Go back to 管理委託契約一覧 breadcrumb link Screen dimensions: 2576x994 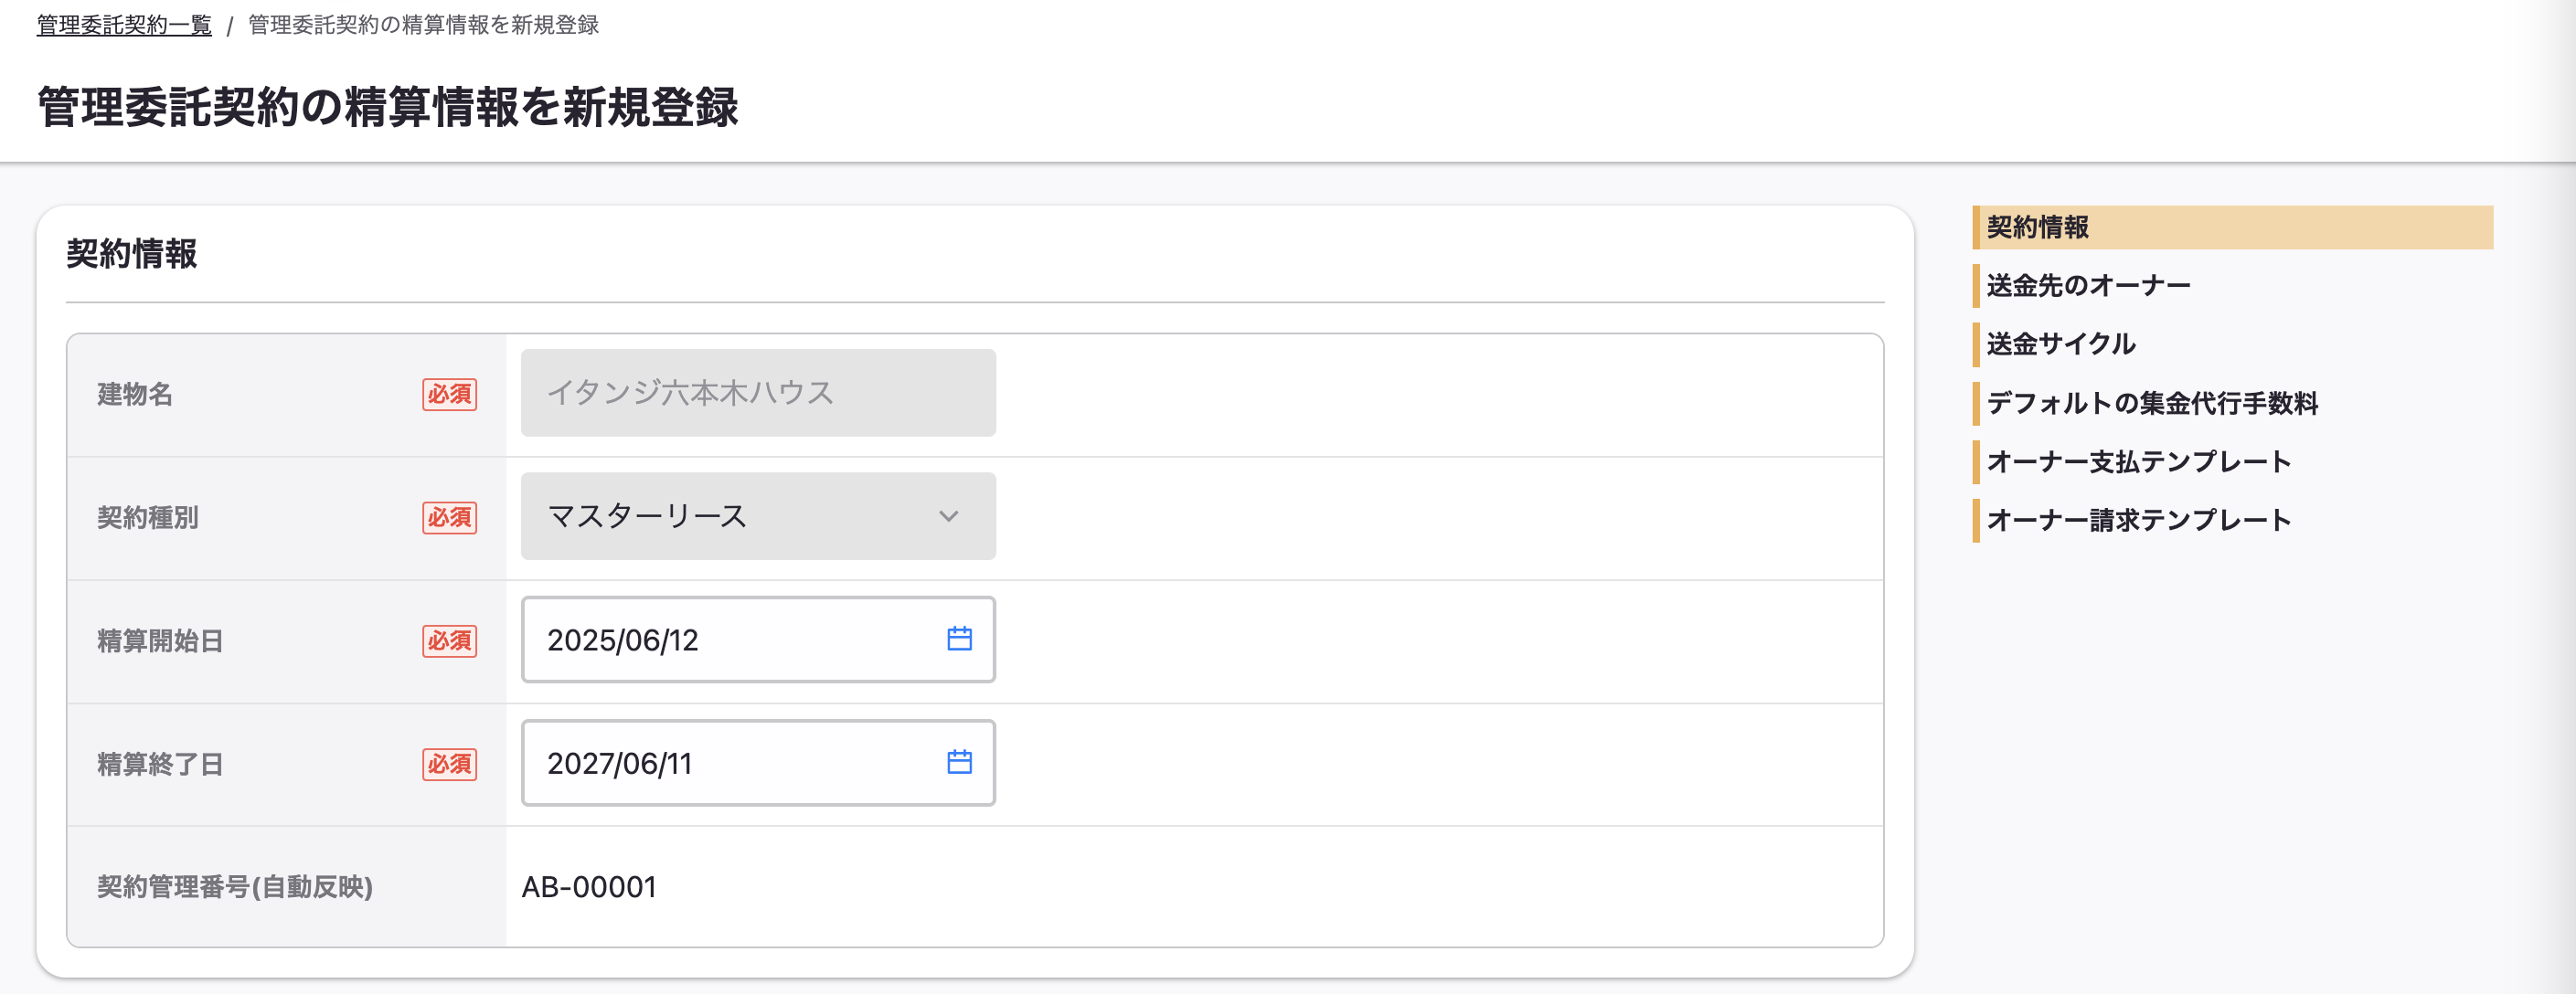124,25
